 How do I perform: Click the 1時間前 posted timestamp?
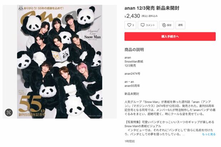tap(130, 141)
